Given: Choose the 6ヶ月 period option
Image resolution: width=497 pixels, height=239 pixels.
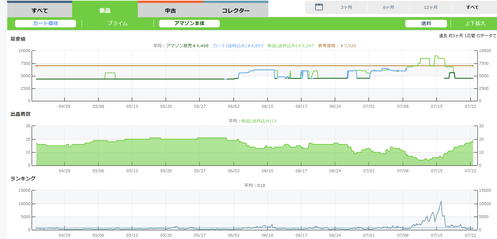Looking at the screenshot, I should click(388, 7).
